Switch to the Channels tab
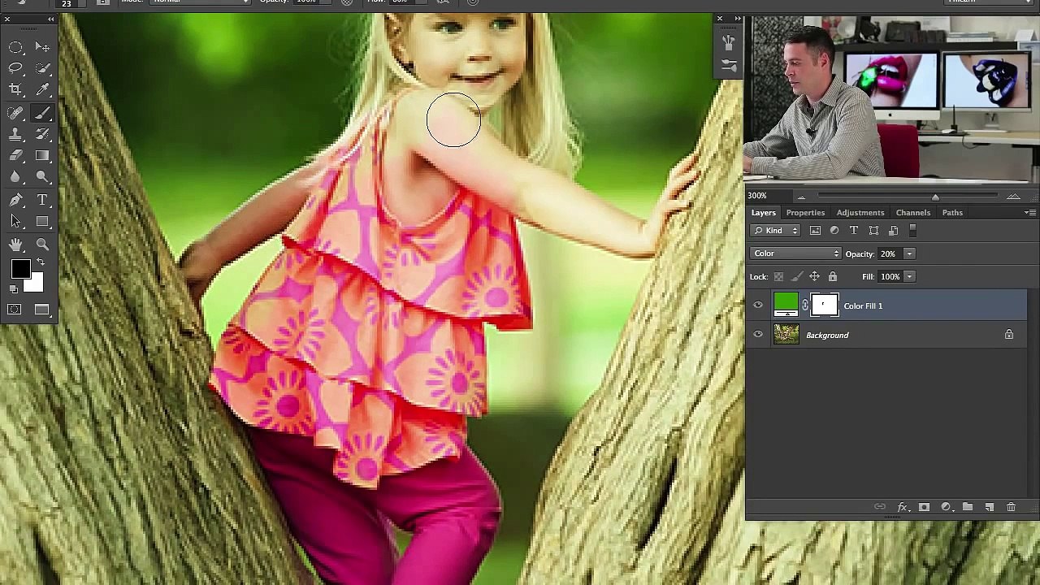 pyautogui.click(x=913, y=213)
